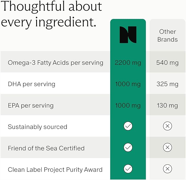Click the Clean Label Project checkmark icon

[x=128, y=169]
